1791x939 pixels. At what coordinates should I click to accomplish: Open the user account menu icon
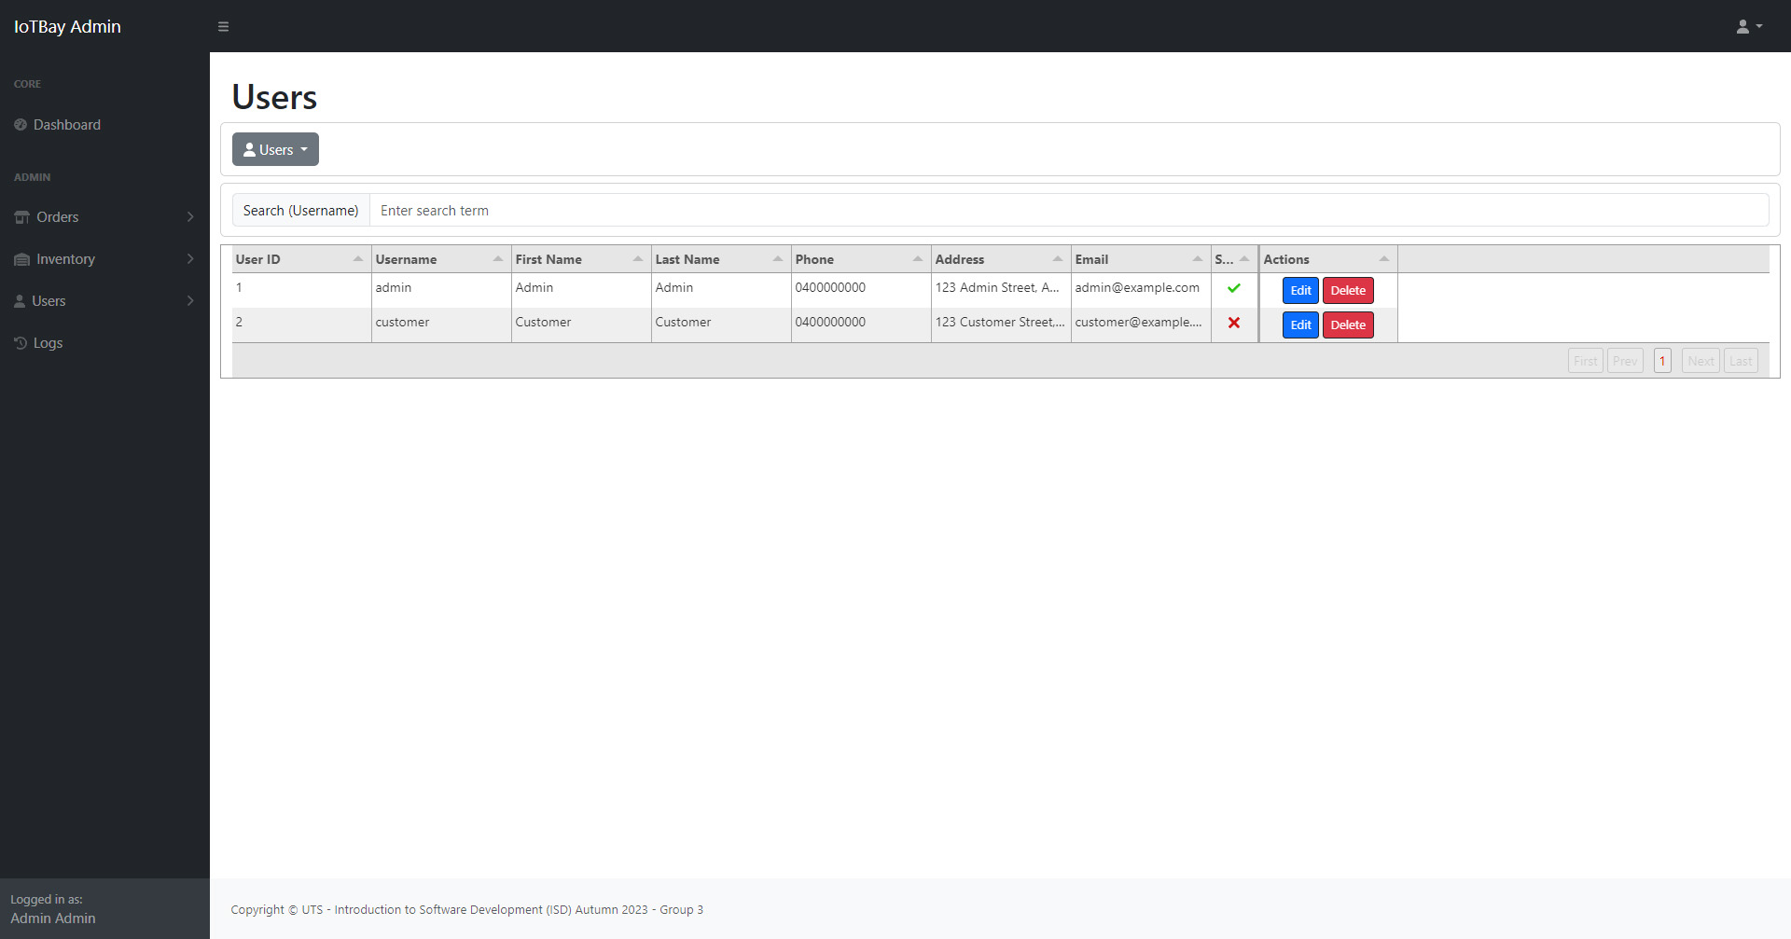(x=1742, y=26)
